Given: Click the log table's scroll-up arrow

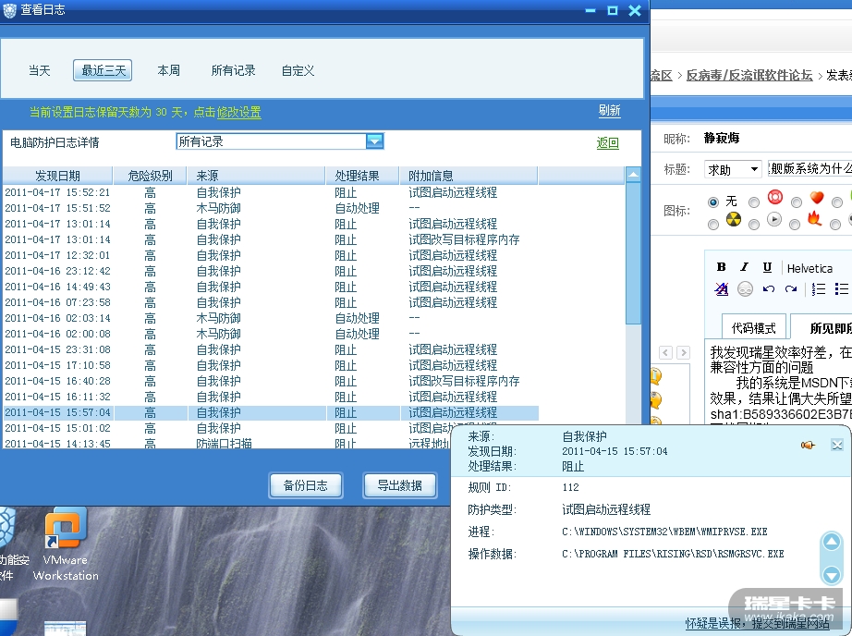Looking at the screenshot, I should pyautogui.click(x=633, y=175).
